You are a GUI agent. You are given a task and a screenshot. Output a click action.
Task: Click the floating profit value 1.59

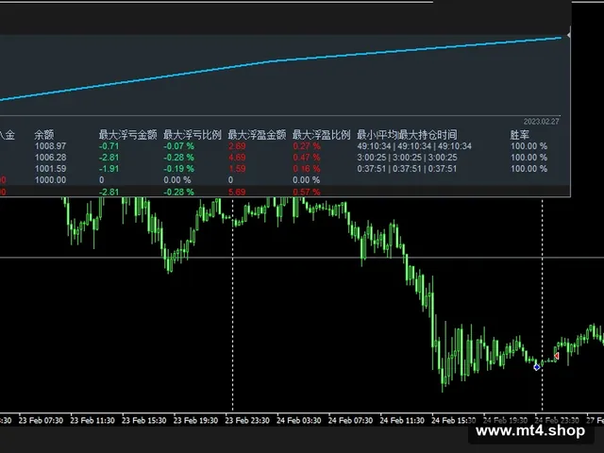[237, 169]
